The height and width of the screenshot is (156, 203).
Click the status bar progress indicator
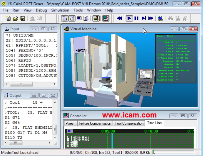tap(173, 153)
